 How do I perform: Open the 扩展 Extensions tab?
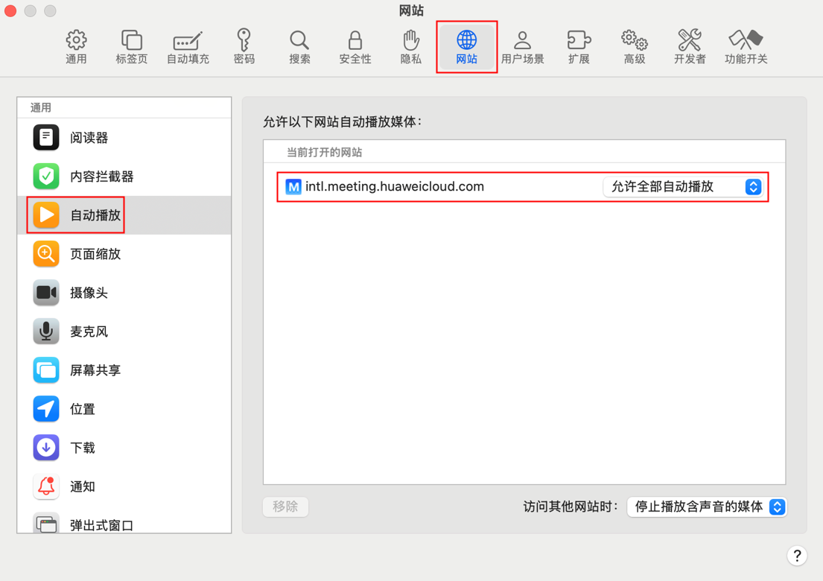579,47
